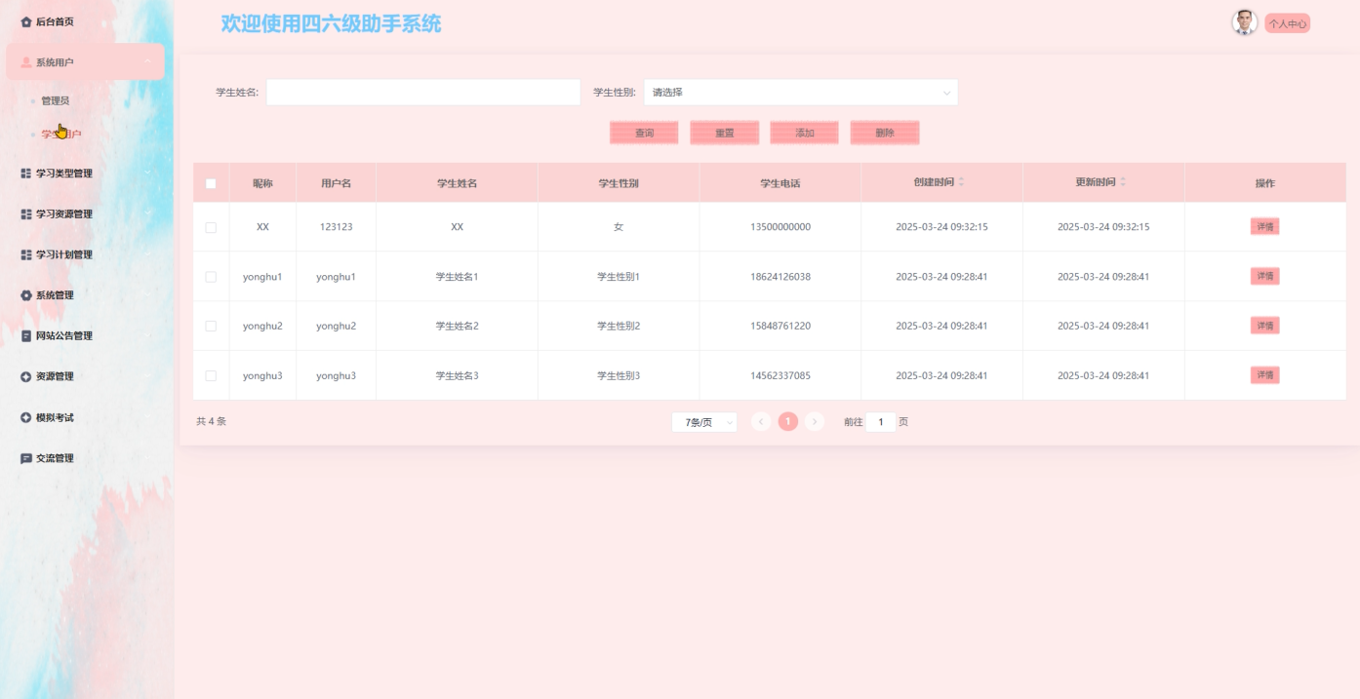Check the checkbox for row yonghu3
The image size is (1360, 699).
point(211,375)
